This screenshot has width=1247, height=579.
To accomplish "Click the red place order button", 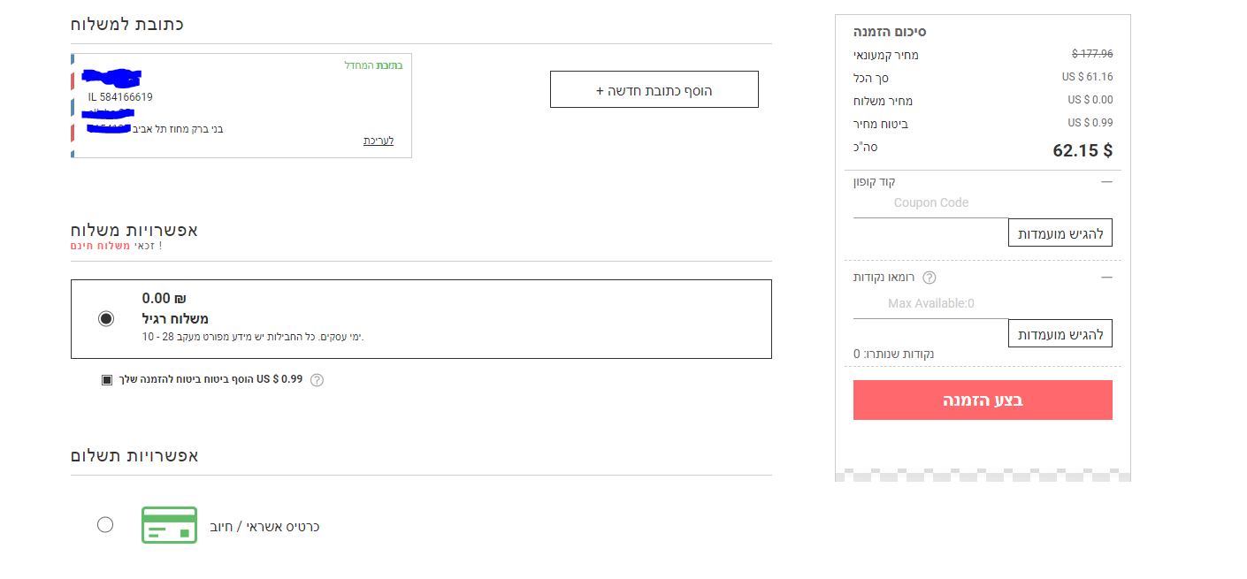I will pyautogui.click(x=983, y=400).
